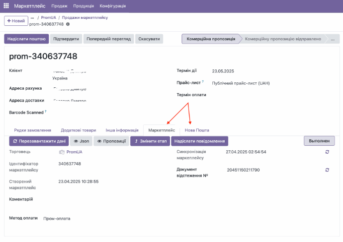
Task: Click the created date 23.04.2025 10:28:55
Action: (x=79, y=181)
